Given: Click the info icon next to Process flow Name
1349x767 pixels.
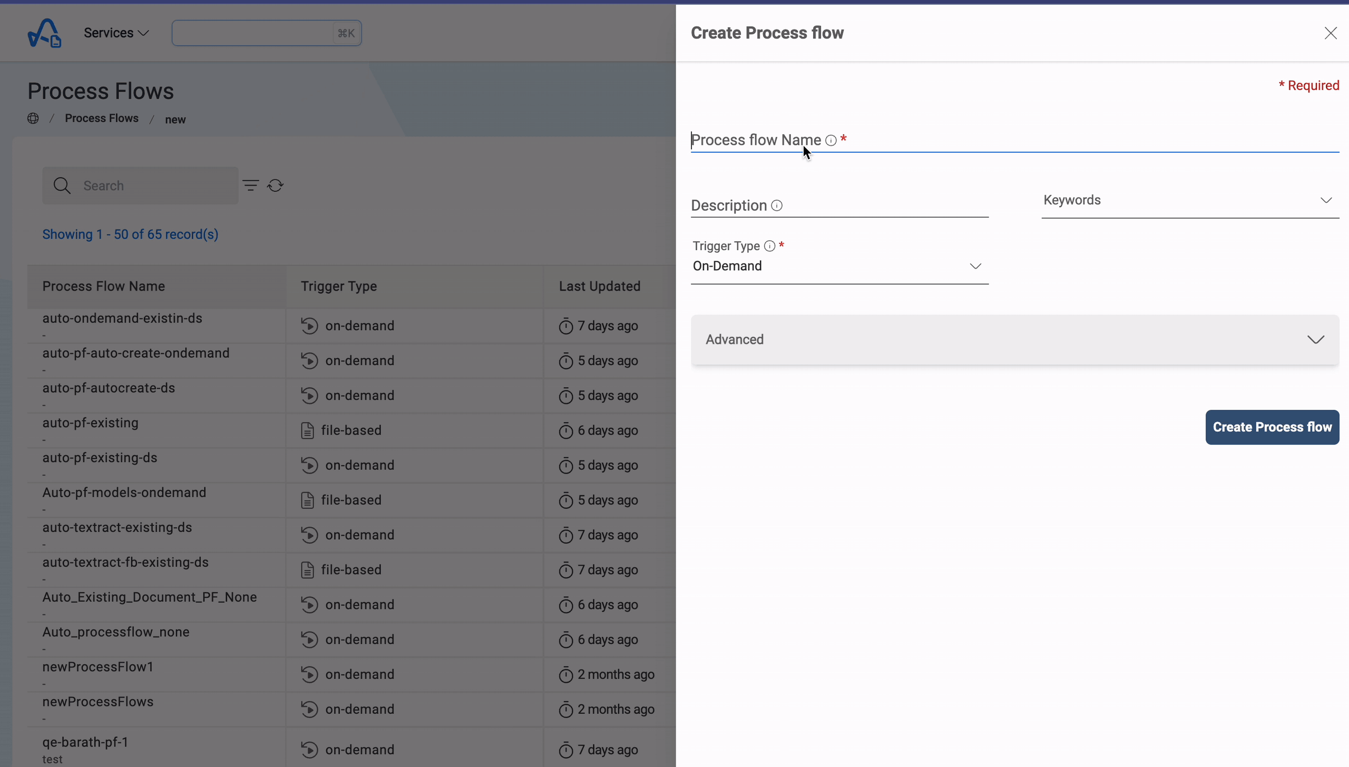Looking at the screenshot, I should coord(832,141).
